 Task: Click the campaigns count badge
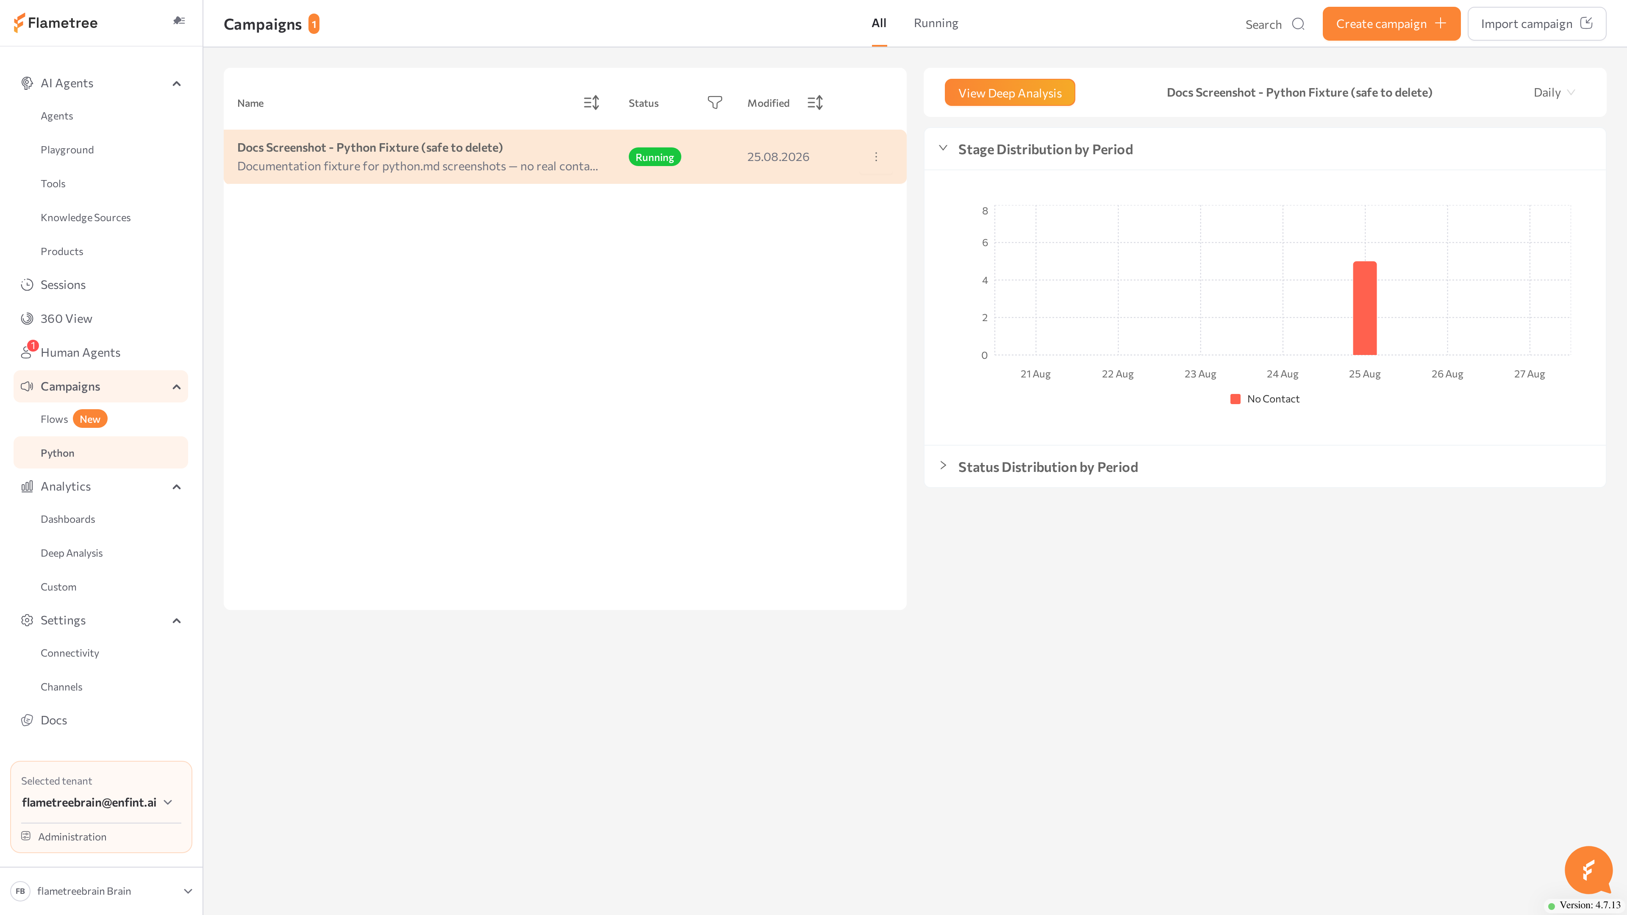(x=314, y=24)
